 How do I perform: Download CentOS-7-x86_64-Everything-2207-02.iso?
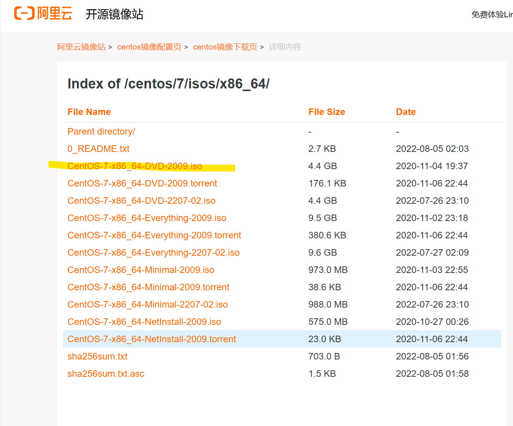coord(153,253)
